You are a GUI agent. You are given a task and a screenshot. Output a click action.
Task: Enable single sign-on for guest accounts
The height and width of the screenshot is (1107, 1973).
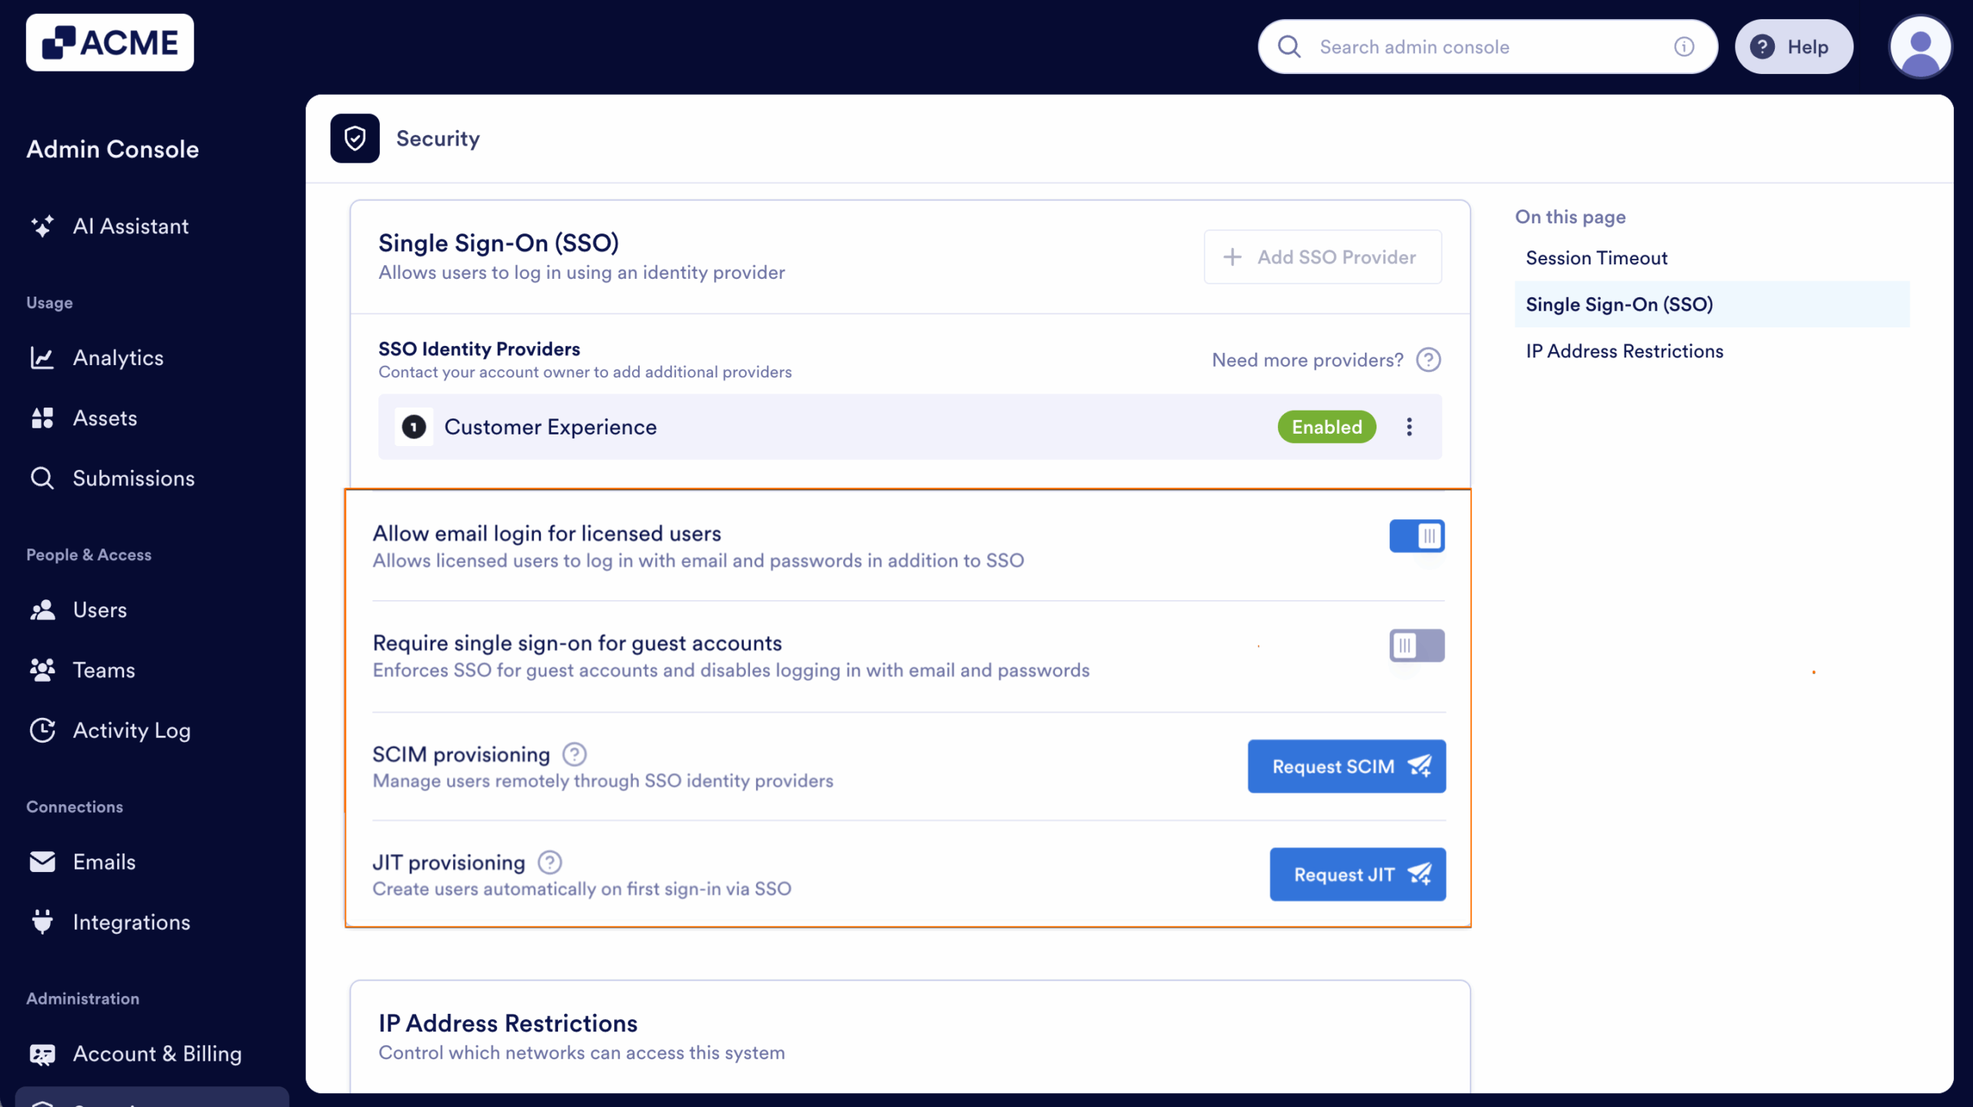coord(1418,646)
